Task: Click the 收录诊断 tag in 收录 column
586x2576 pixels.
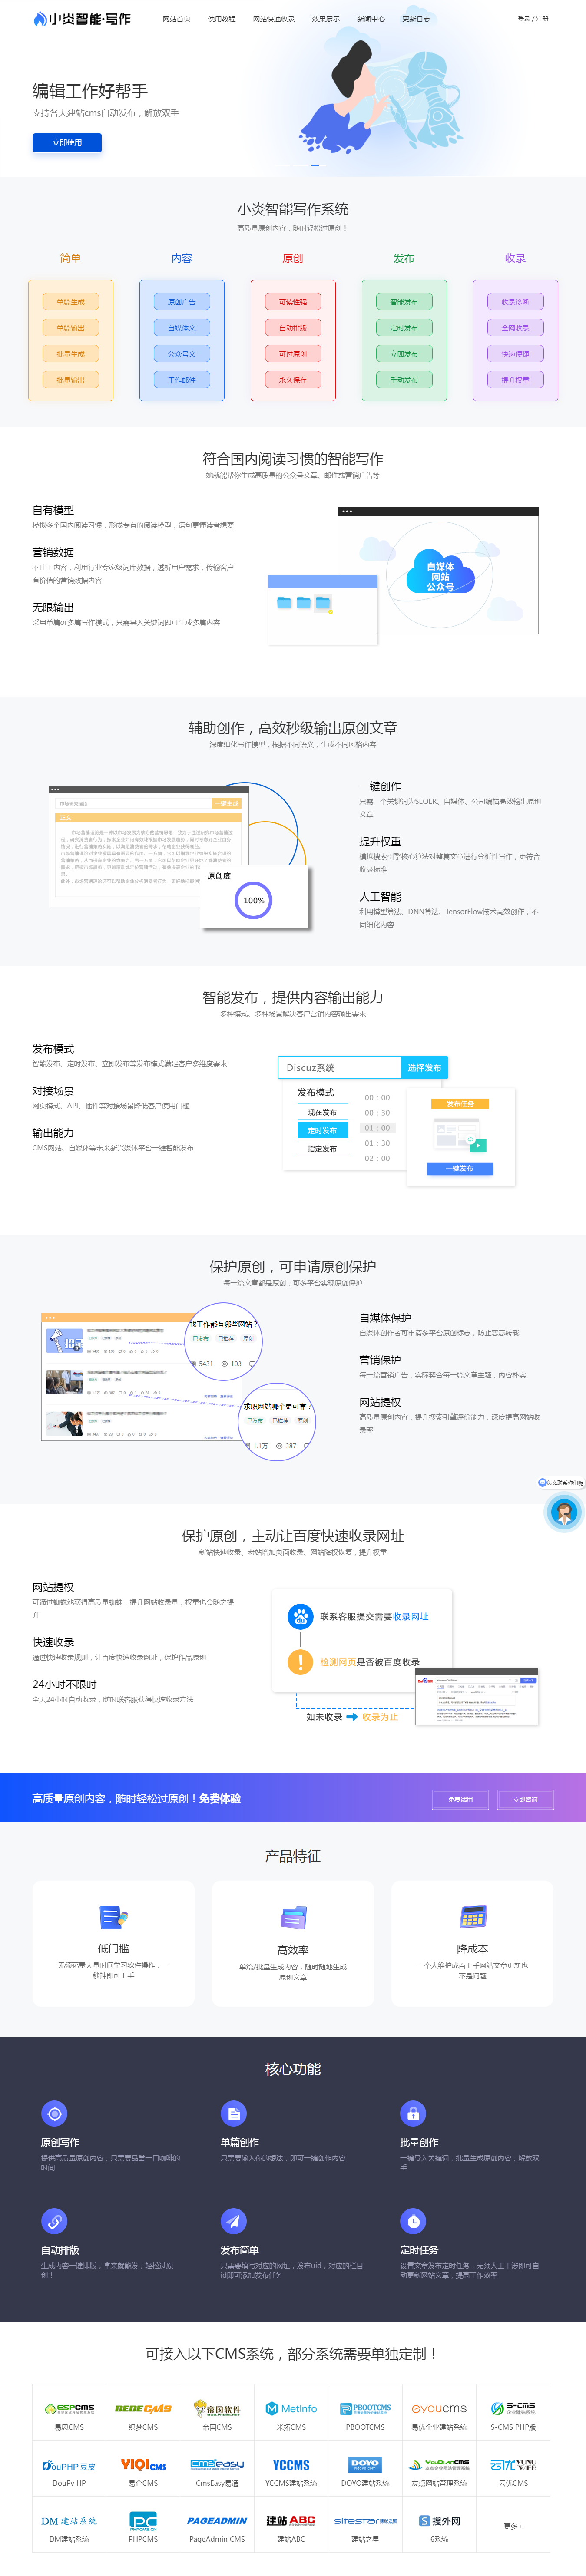Action: pyautogui.click(x=515, y=302)
